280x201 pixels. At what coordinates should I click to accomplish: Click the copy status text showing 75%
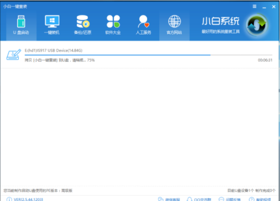pyautogui.click(x=60, y=60)
